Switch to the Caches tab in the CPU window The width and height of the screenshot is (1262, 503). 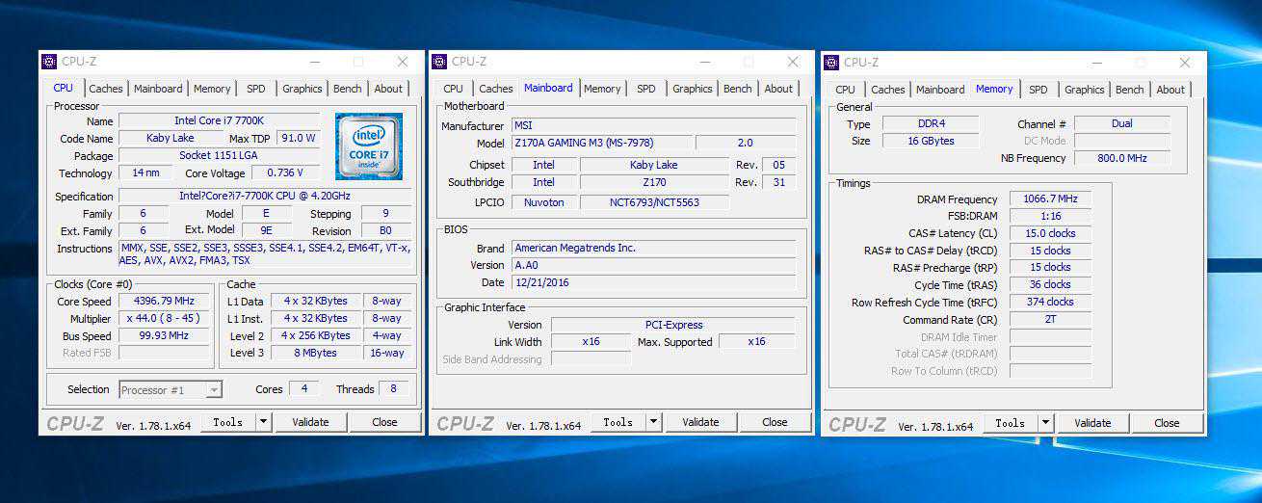point(106,89)
